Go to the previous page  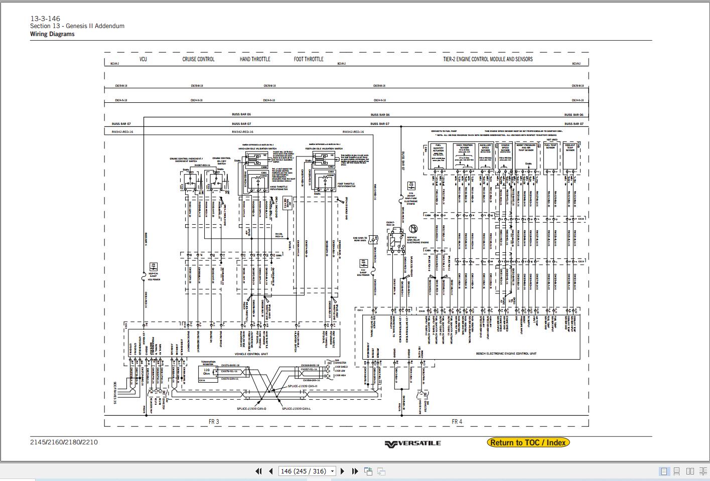tap(271, 471)
